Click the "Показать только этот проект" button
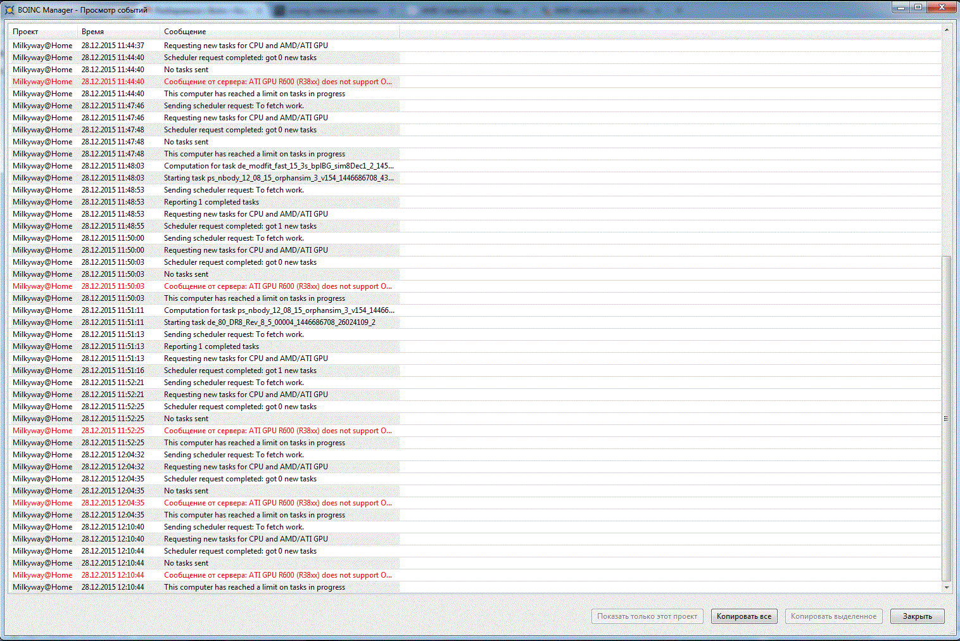960x641 pixels. (647, 616)
